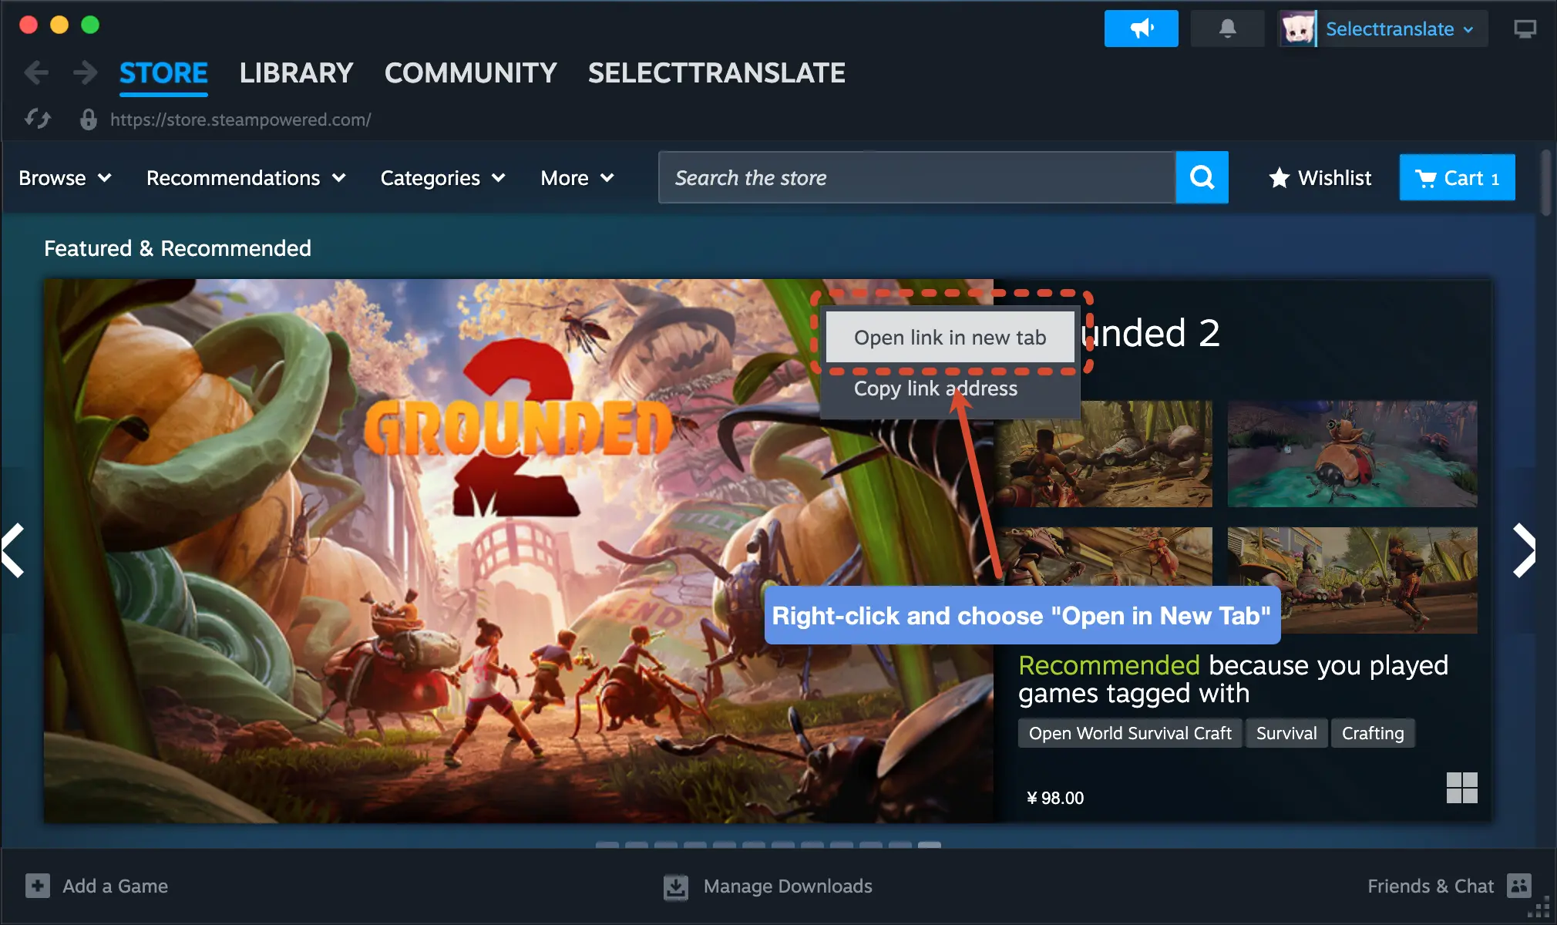Click the window resize grip
Screen dimensions: 1557x925
pos(1539,907)
